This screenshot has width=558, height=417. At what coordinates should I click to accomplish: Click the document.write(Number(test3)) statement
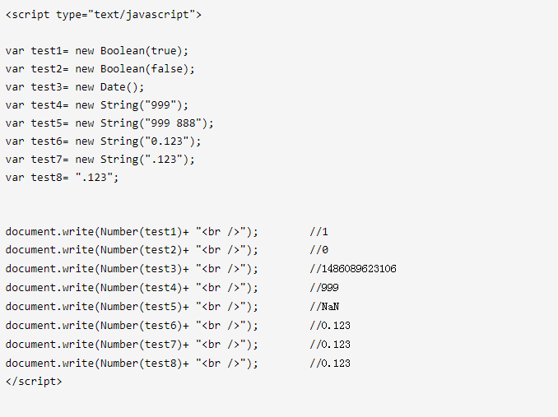pos(132,269)
